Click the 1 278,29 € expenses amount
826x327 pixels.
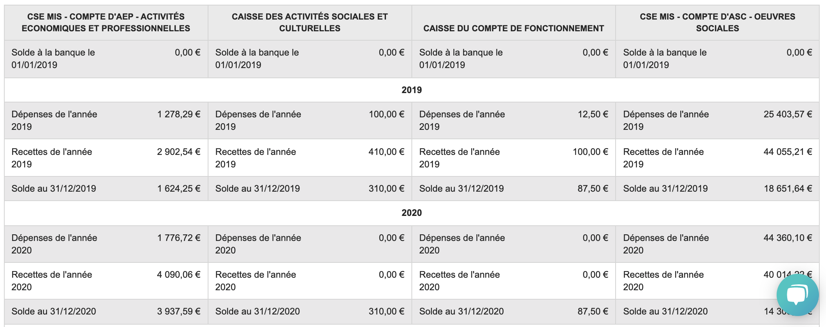point(179,114)
